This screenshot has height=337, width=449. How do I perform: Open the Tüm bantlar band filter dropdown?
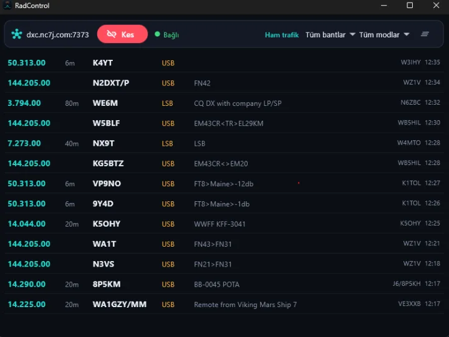pyautogui.click(x=330, y=35)
